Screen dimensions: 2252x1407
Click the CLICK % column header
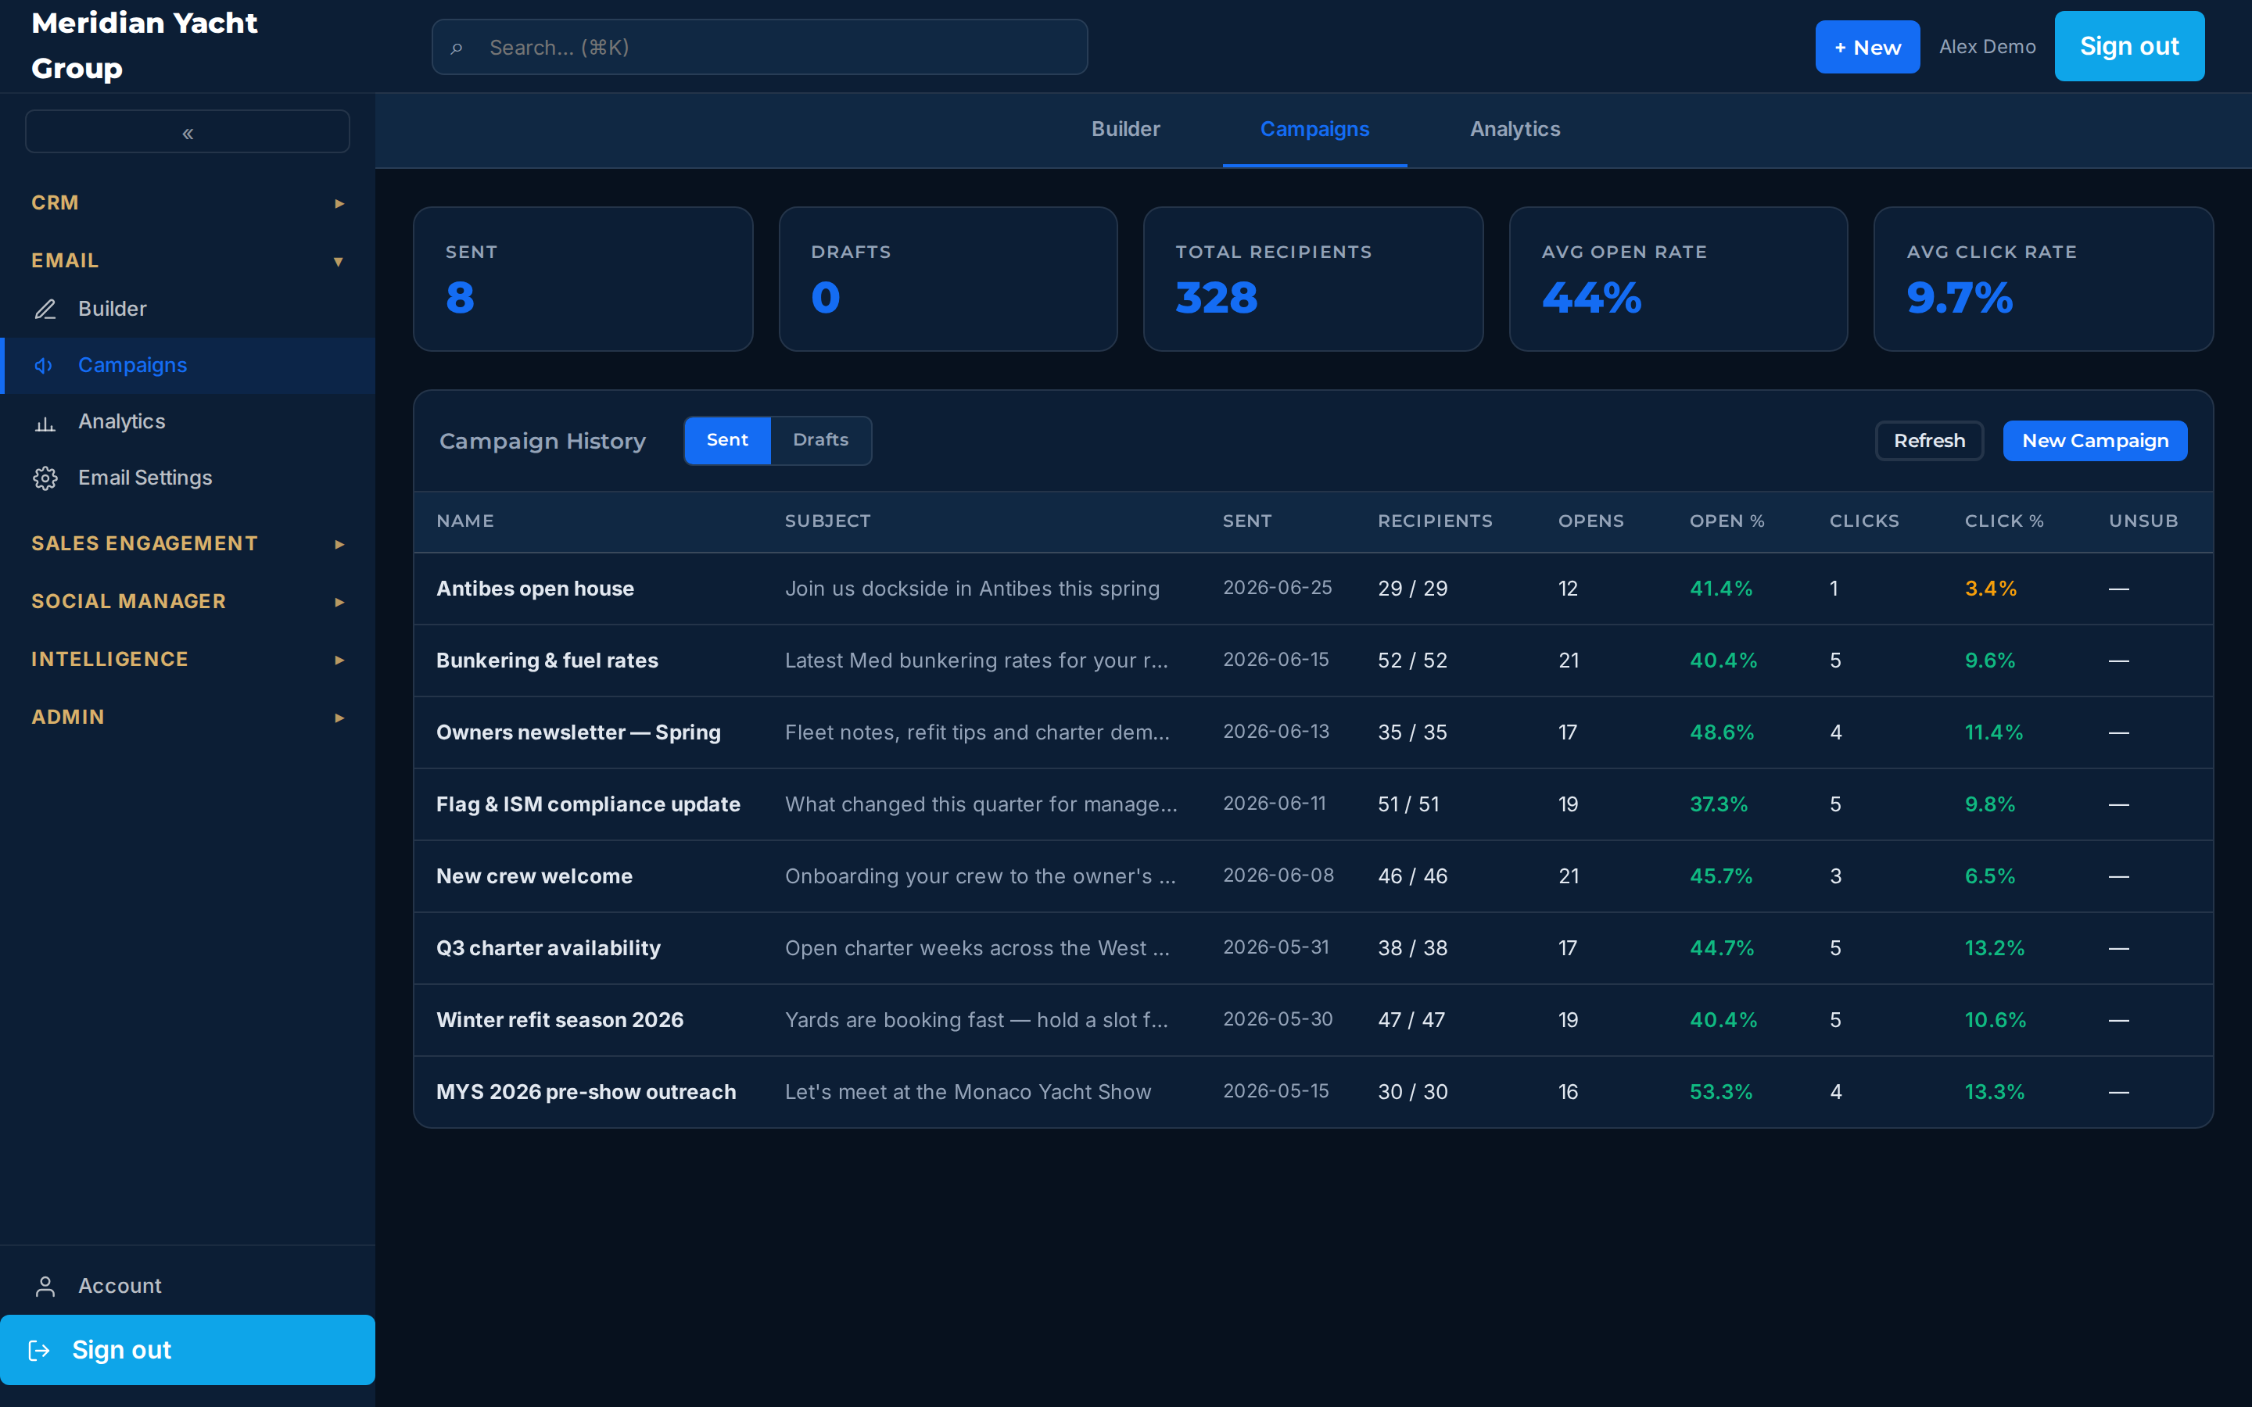(2004, 521)
